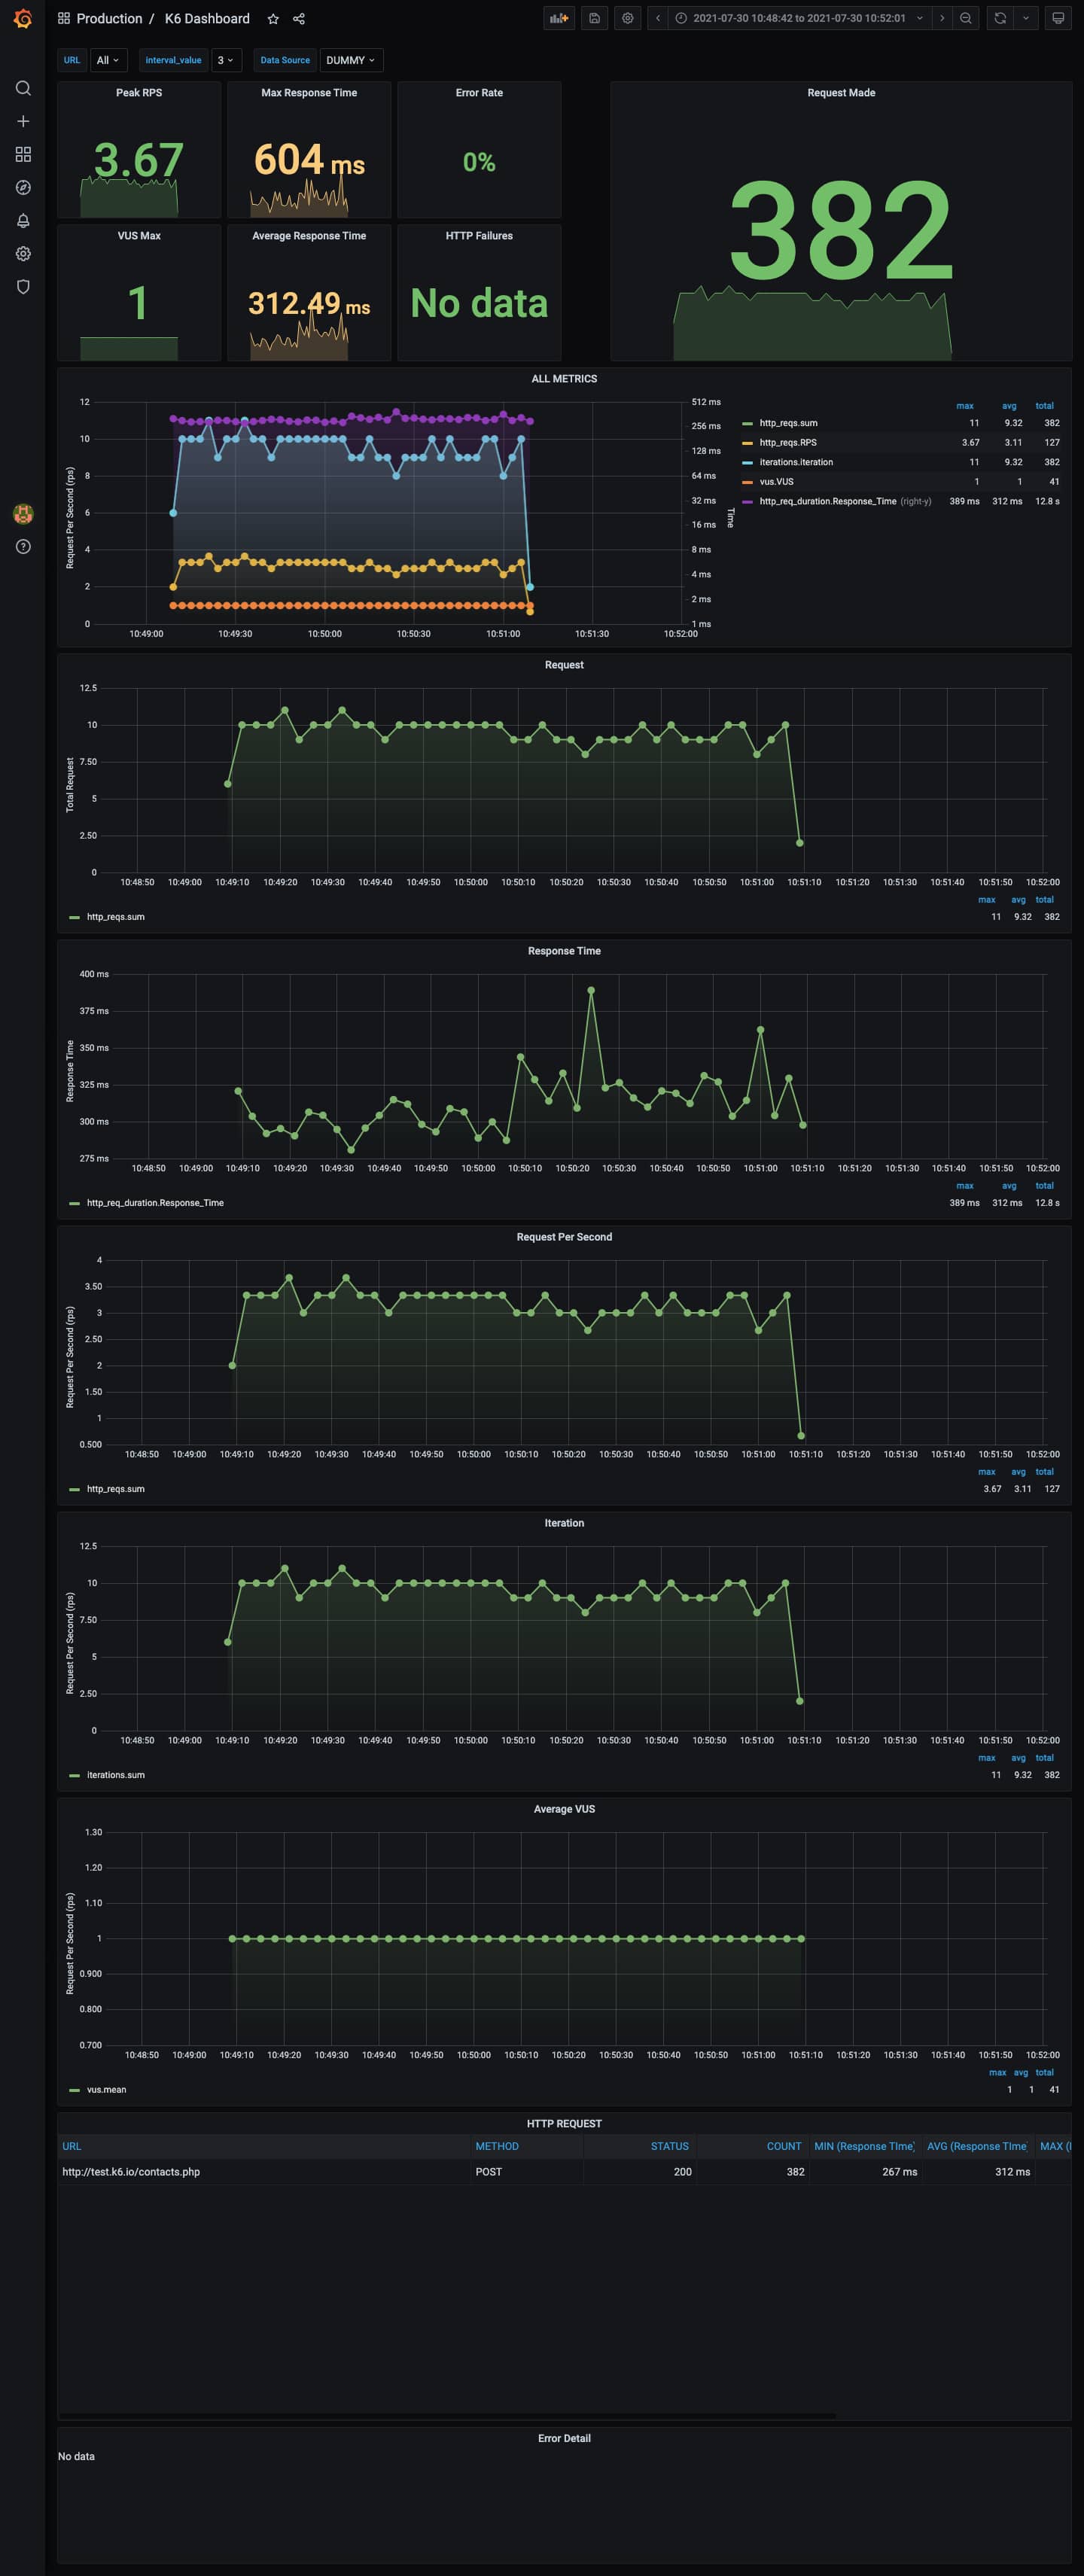Open the sidebar Help question-mark icon
This screenshot has width=1084, height=2576.
pos(23,546)
